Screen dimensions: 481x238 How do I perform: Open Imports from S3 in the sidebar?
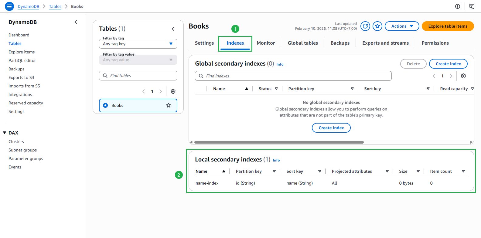pos(24,86)
